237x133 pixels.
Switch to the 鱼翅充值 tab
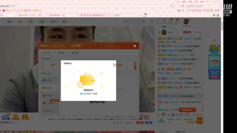pyautogui.click(x=47, y=53)
